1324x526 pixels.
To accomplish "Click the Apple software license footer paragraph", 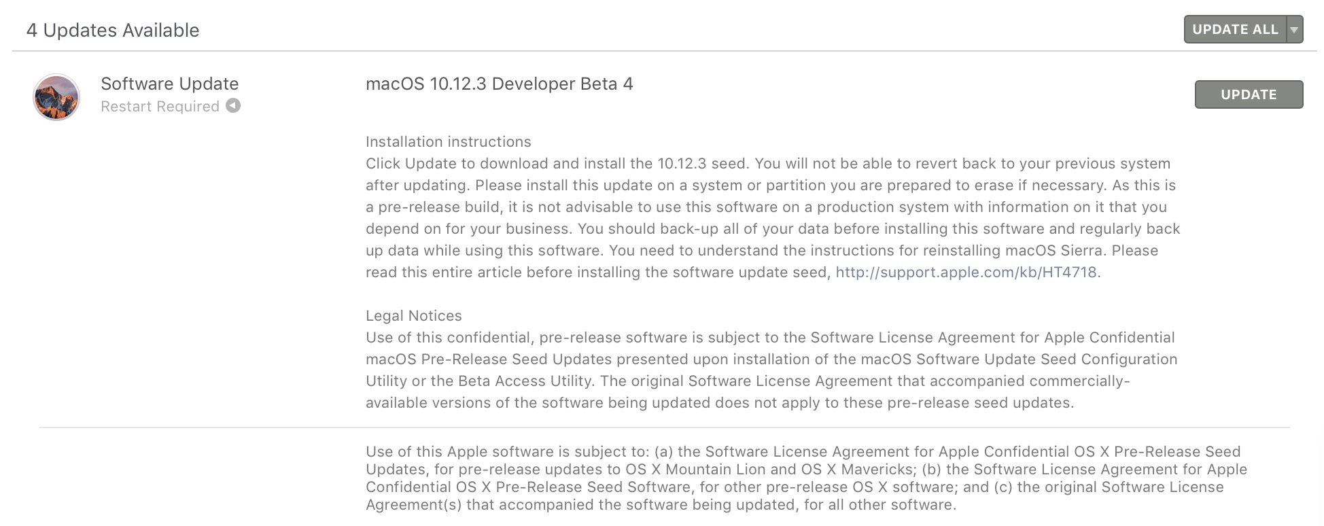I will tap(806, 478).
